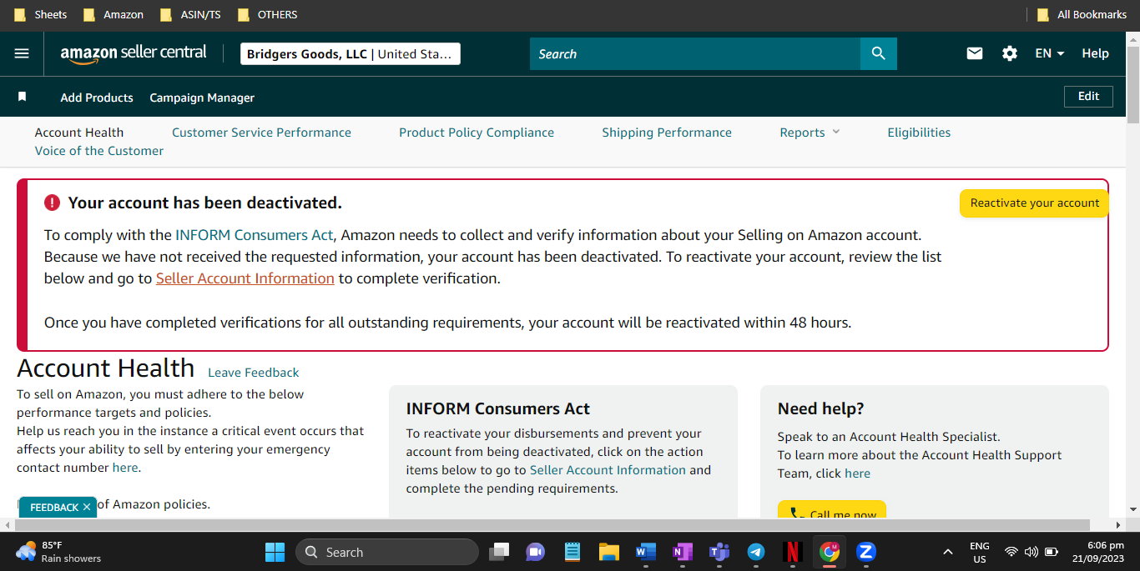Open File Explorer from the taskbar
The image size is (1140, 571).
tap(608, 552)
